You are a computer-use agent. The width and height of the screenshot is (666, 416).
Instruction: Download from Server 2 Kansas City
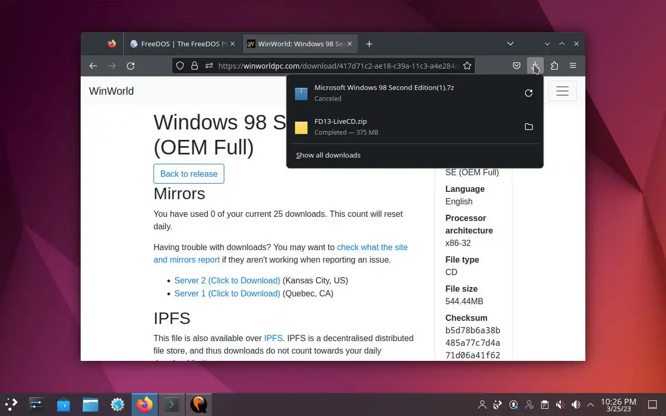227,280
